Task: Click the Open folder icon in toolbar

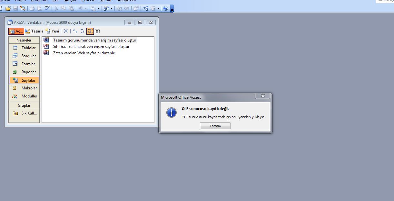Action: pos(8,8)
